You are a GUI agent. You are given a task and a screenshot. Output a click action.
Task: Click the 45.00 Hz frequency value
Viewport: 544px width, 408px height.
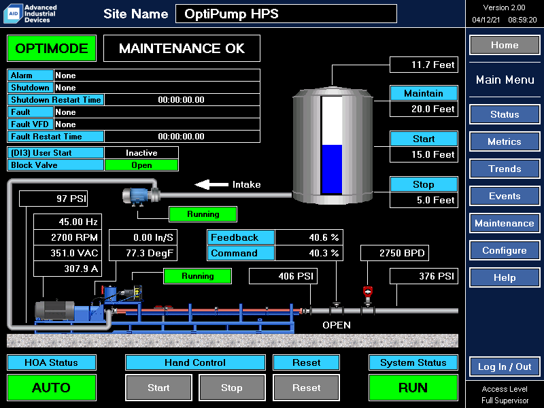[67, 222]
